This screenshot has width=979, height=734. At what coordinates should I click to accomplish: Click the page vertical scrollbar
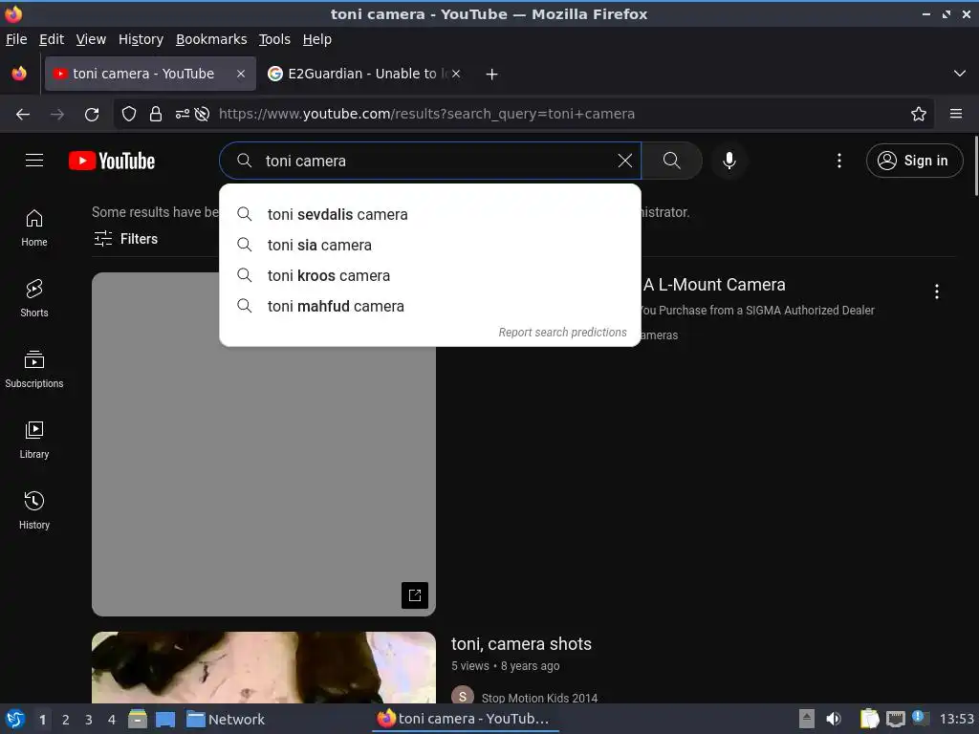976,165
